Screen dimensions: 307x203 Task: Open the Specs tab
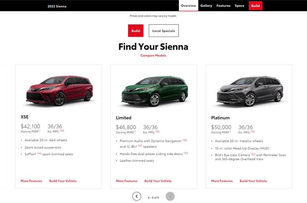point(239,6)
